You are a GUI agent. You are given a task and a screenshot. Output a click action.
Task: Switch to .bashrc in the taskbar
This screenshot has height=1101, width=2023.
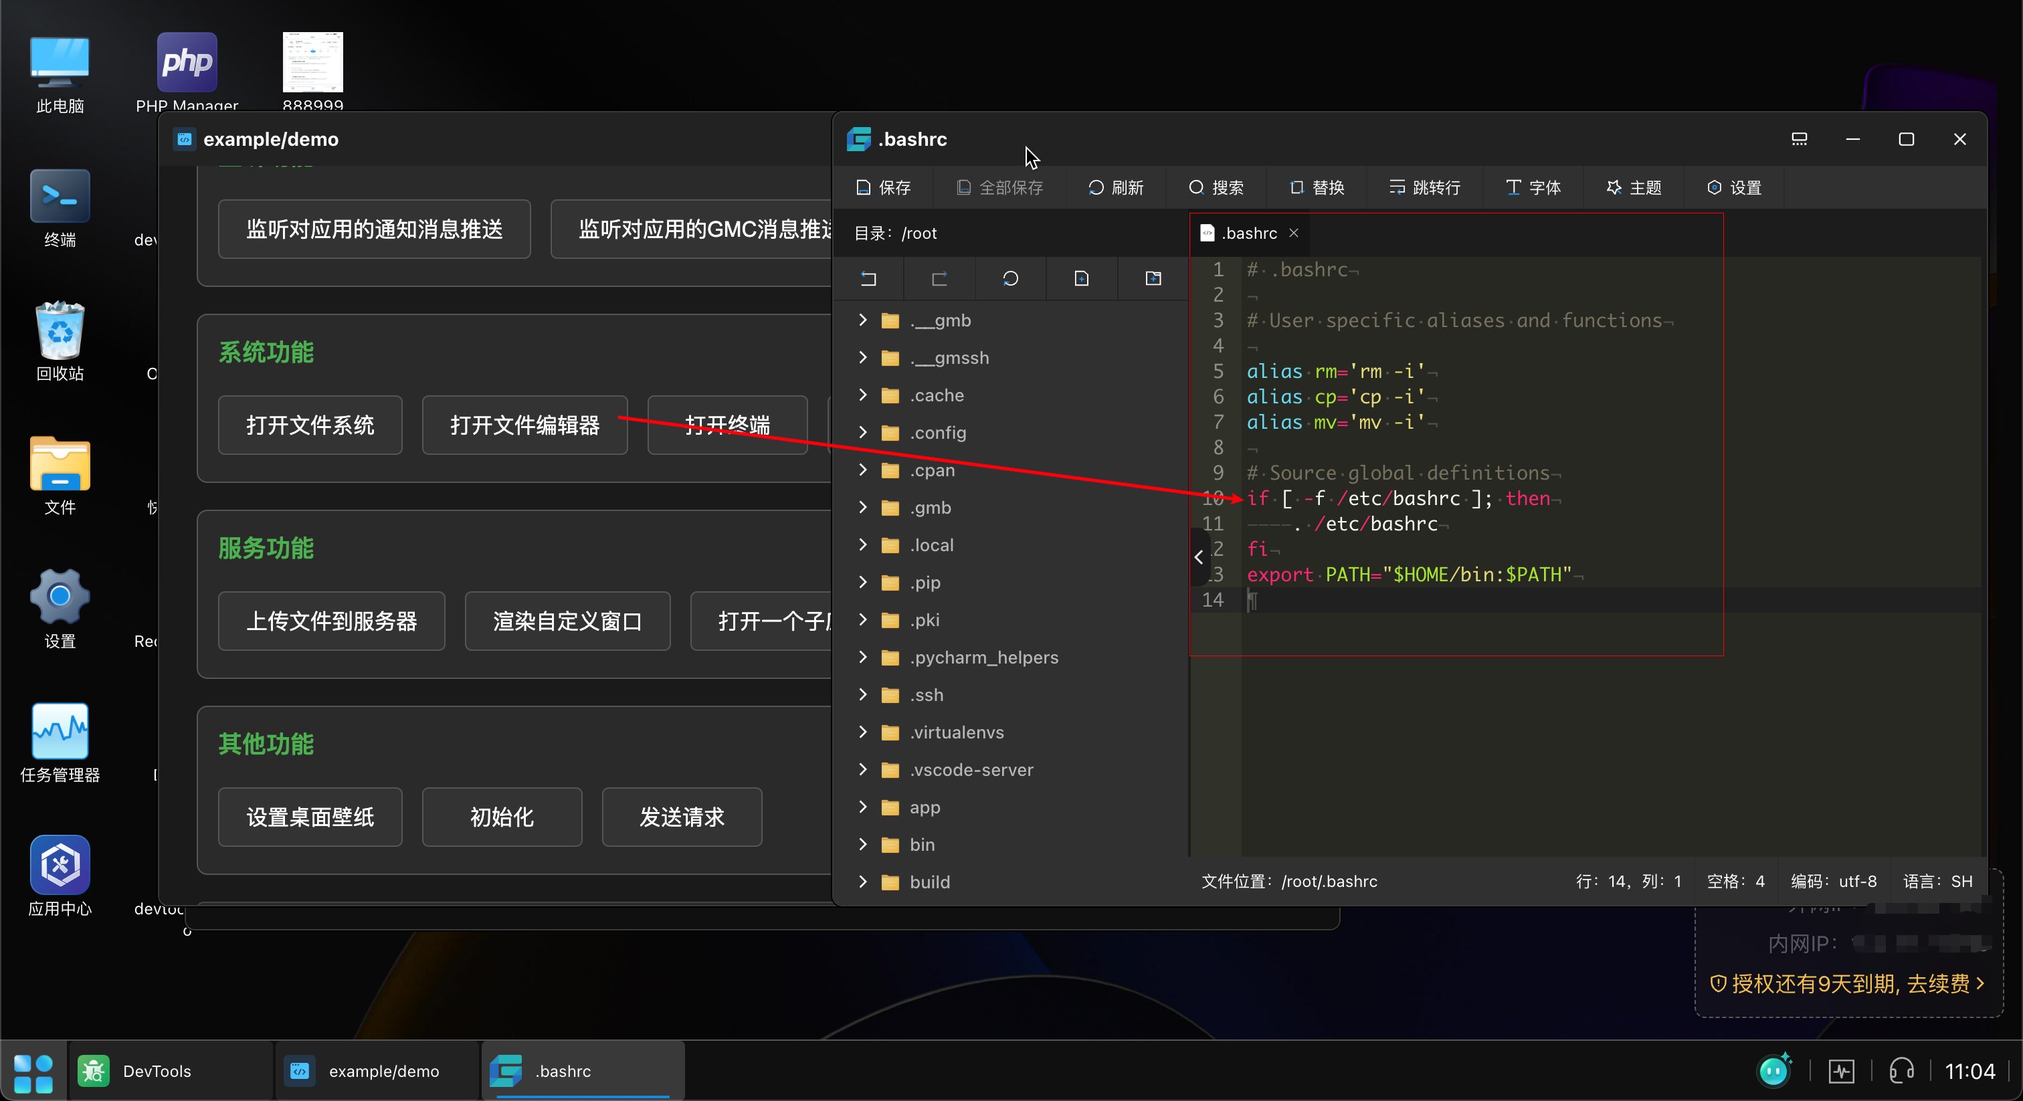pos(583,1071)
